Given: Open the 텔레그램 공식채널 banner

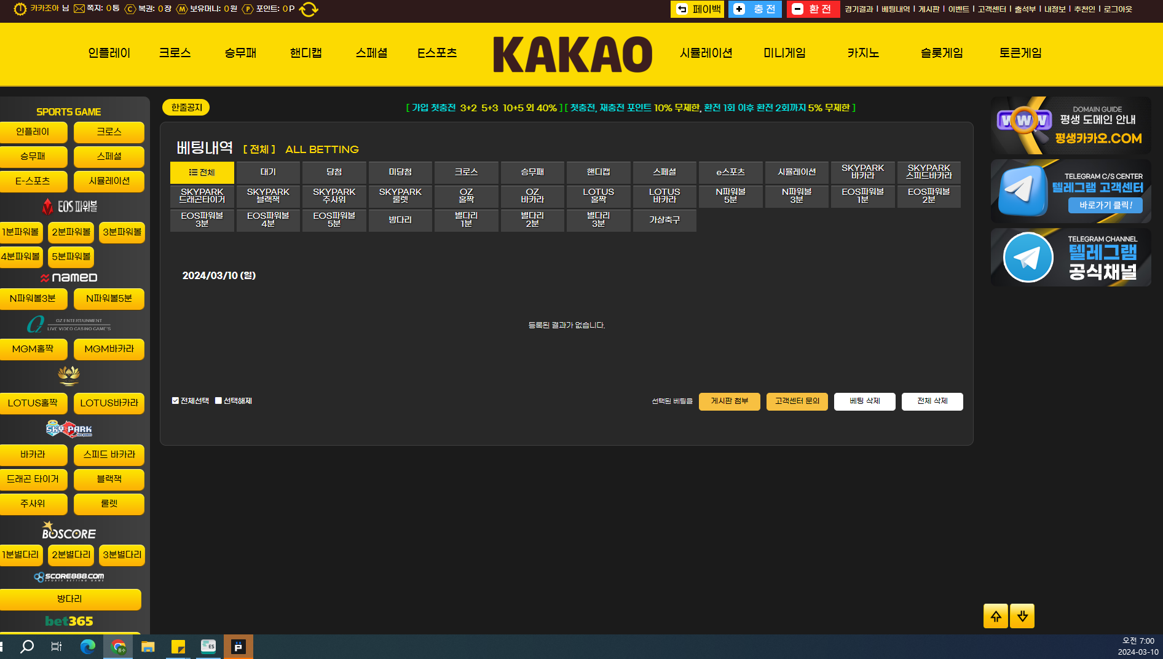Looking at the screenshot, I should [1071, 257].
